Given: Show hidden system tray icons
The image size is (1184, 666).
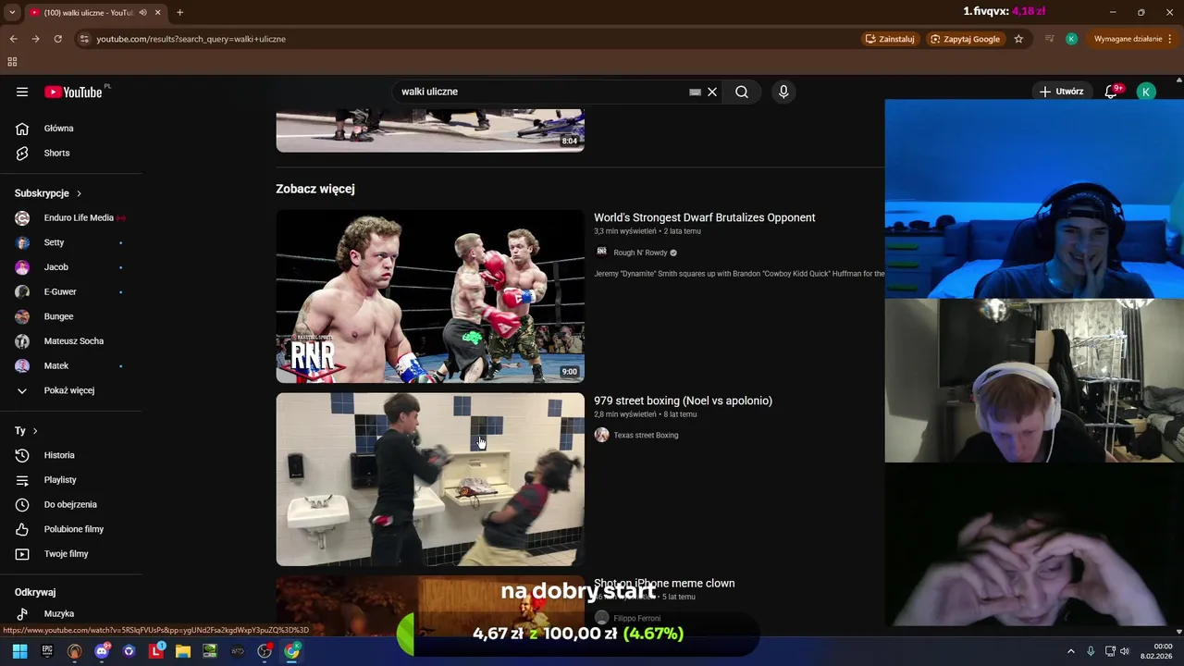Looking at the screenshot, I should (x=1071, y=651).
